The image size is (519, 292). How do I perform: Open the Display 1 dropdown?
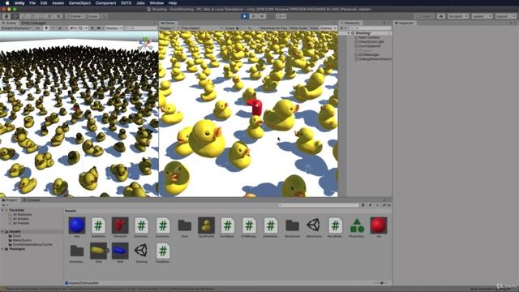click(x=169, y=28)
